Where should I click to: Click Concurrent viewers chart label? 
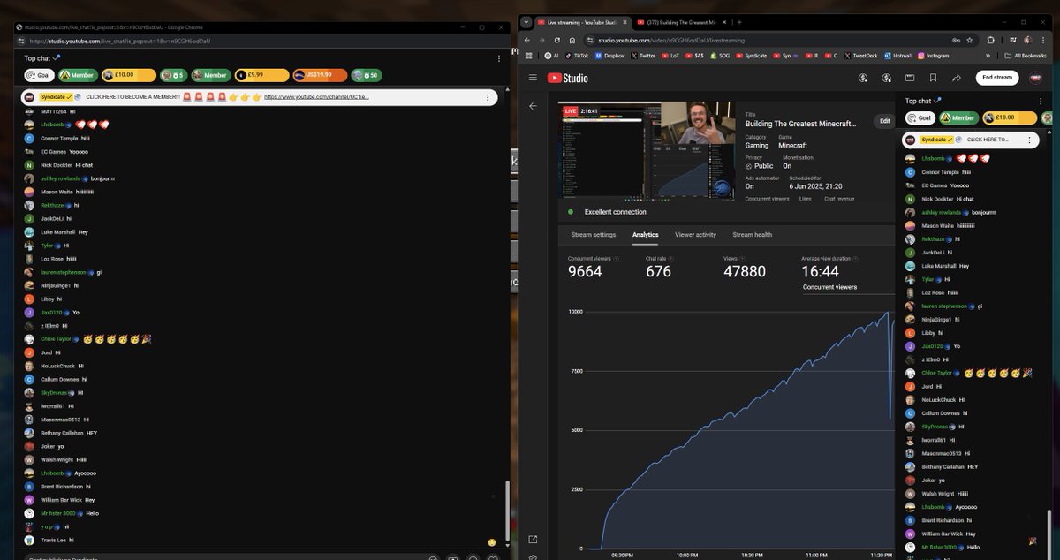[829, 287]
